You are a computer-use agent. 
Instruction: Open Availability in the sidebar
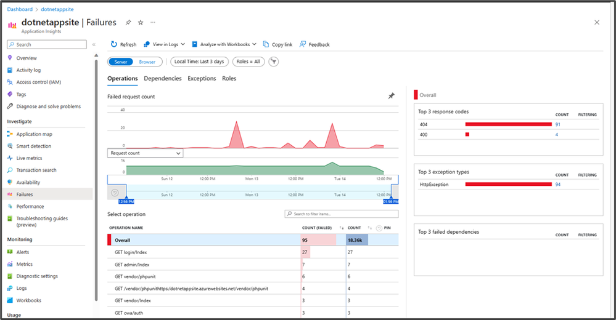(x=28, y=182)
